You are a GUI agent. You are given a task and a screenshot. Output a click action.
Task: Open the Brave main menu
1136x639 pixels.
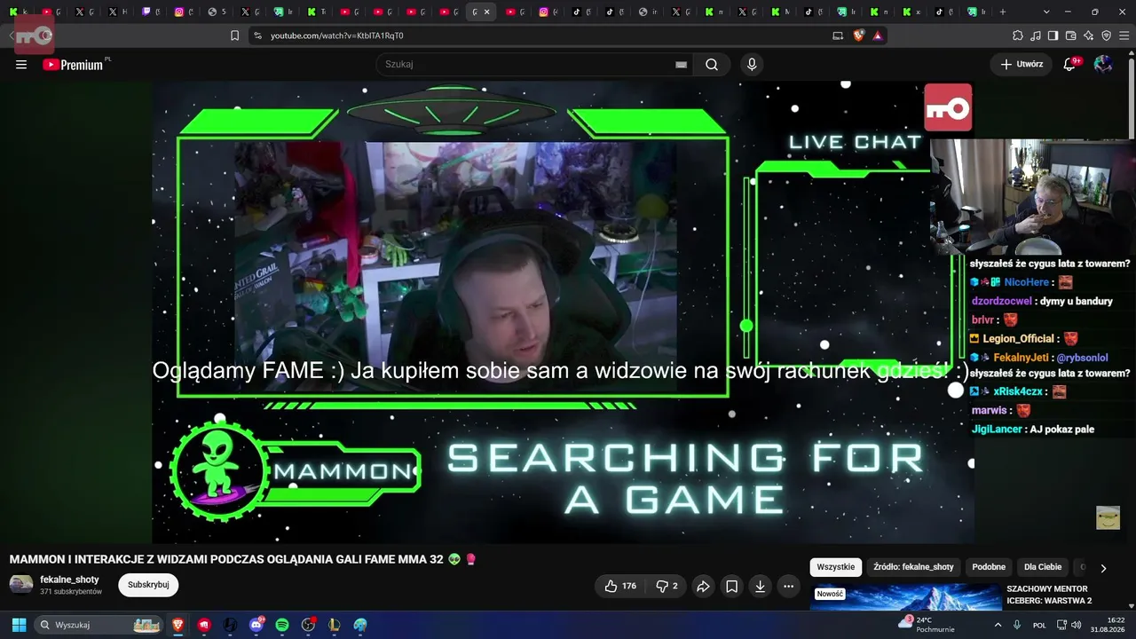[1124, 35]
